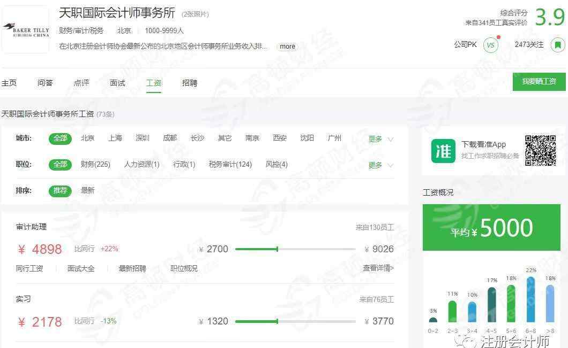Click the 2473关注 follower count
Image resolution: width=568 pixels, height=348 pixels.
(x=529, y=45)
